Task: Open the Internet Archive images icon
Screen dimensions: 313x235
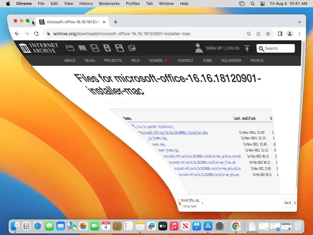Action: tap(132, 48)
